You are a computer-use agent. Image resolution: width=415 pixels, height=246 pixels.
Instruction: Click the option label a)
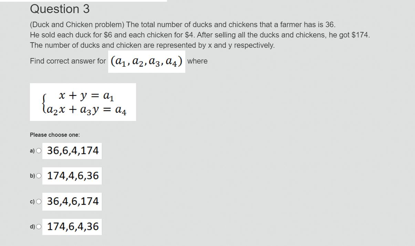point(32,150)
